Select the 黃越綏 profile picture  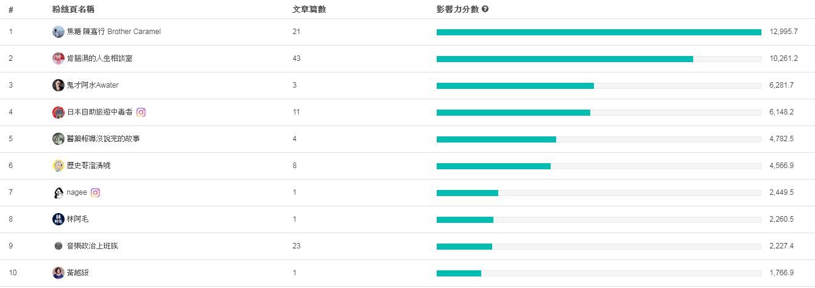tap(58, 273)
